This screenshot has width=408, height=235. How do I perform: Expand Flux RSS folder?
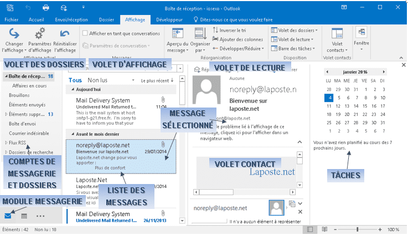tap(6, 142)
